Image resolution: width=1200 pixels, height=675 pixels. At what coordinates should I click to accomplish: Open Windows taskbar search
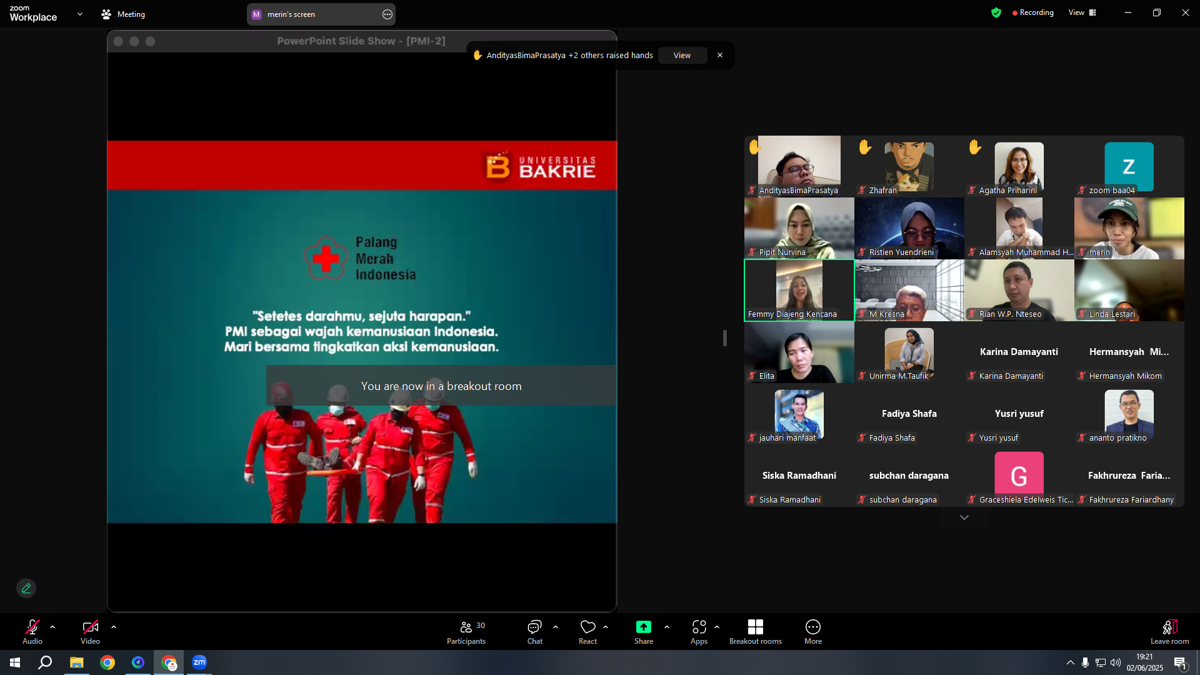tap(45, 662)
